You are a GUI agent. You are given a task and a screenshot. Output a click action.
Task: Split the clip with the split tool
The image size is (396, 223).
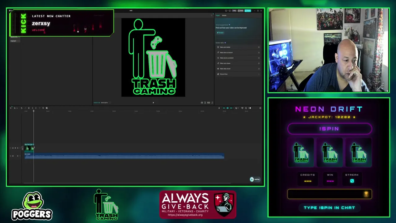point(29,108)
